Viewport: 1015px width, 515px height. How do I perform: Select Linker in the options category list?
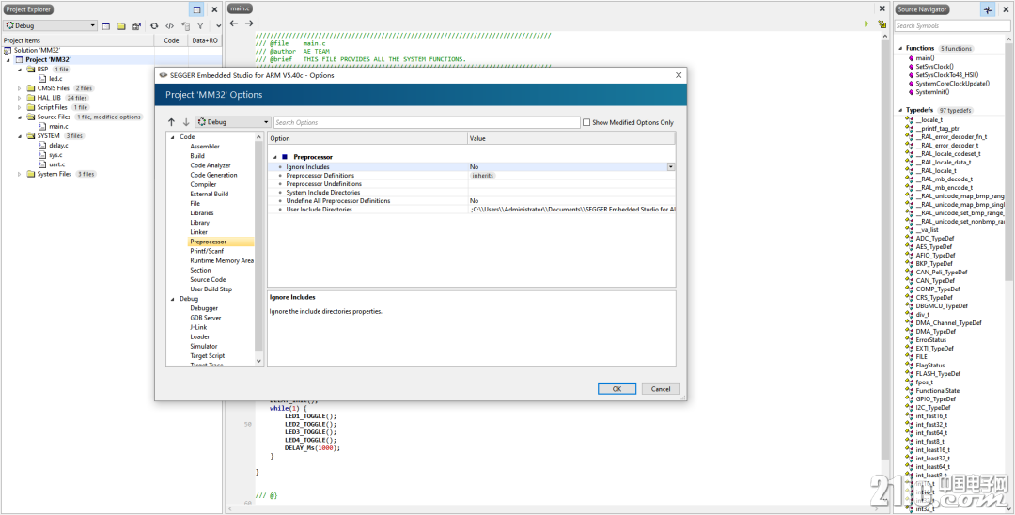pos(198,231)
